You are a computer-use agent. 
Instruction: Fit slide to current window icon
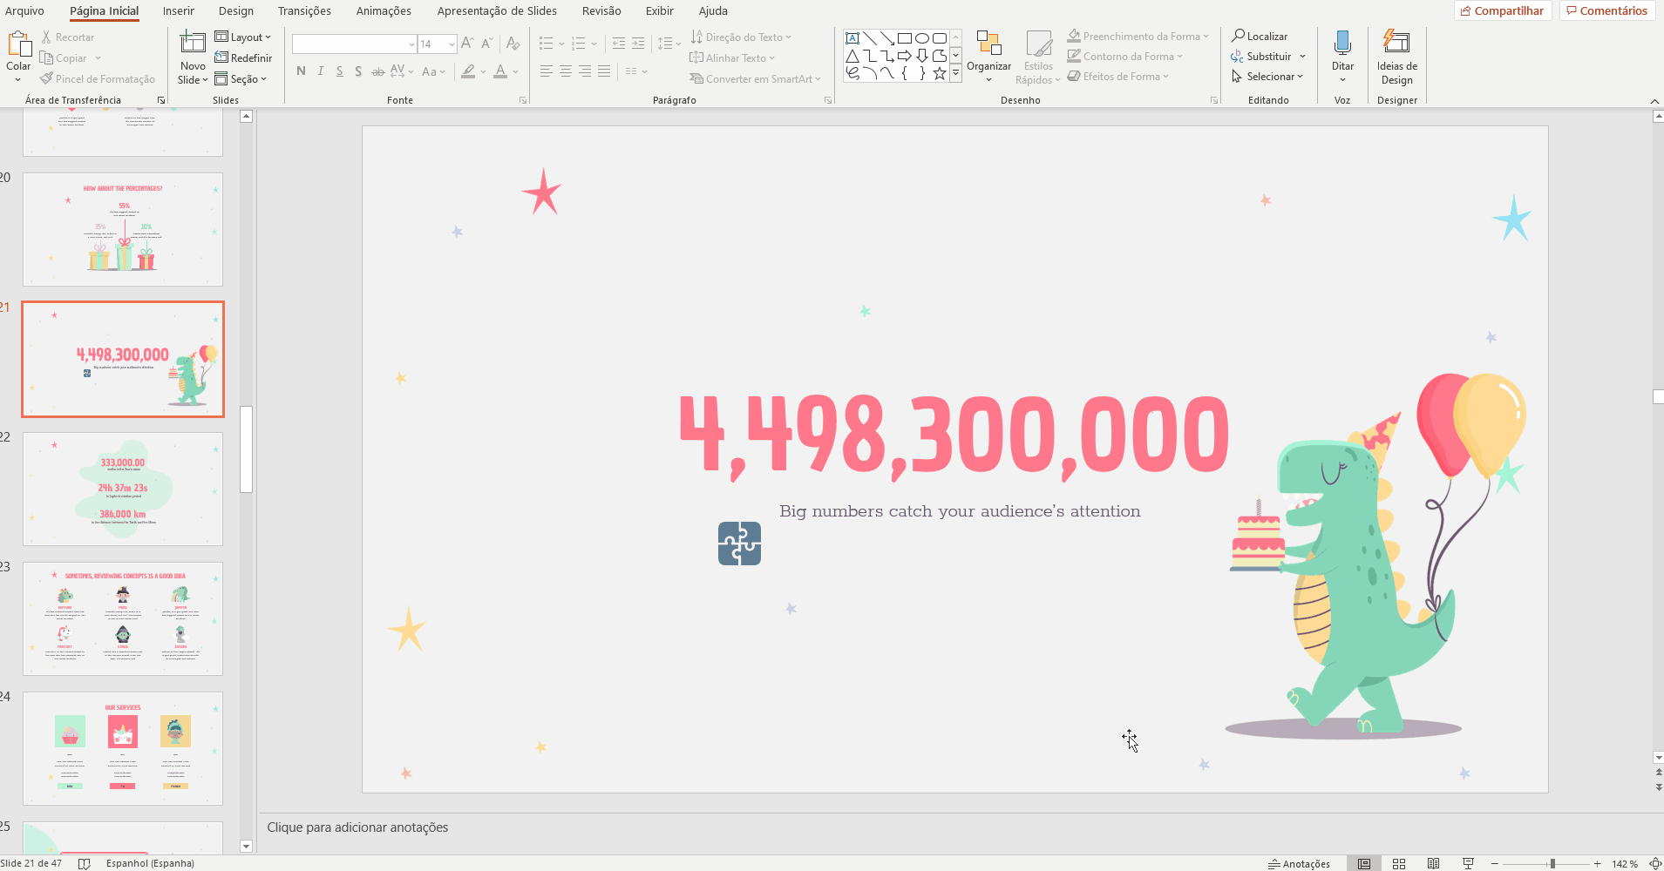(x=1654, y=863)
